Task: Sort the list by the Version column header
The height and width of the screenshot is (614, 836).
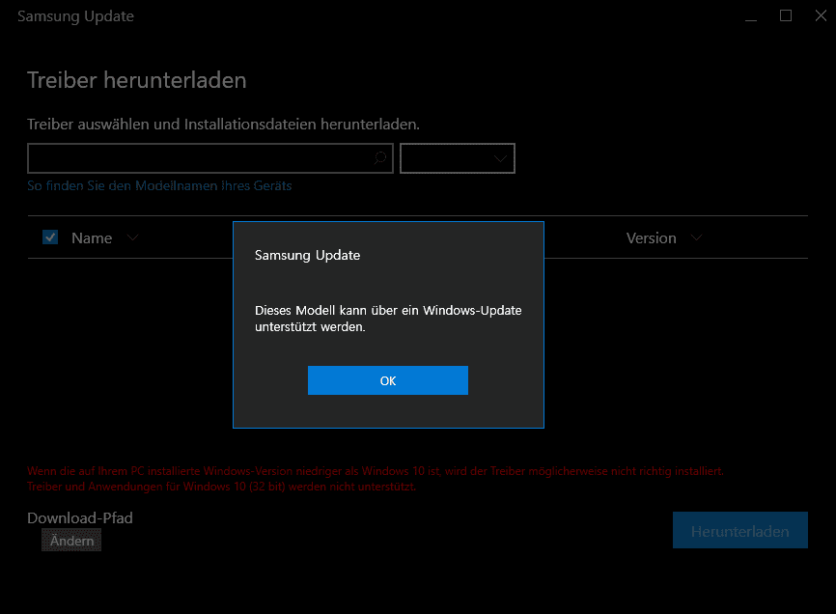Action: click(x=651, y=237)
